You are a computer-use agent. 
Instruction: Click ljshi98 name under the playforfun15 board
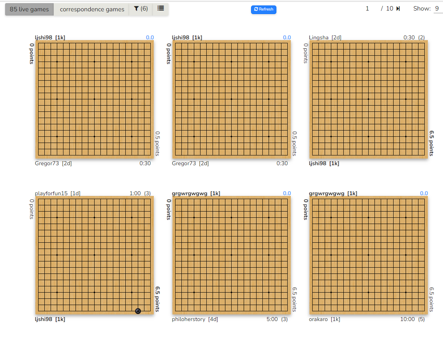click(50, 319)
